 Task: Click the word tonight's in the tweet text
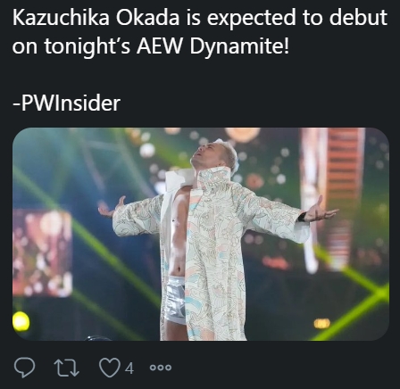click(x=87, y=47)
